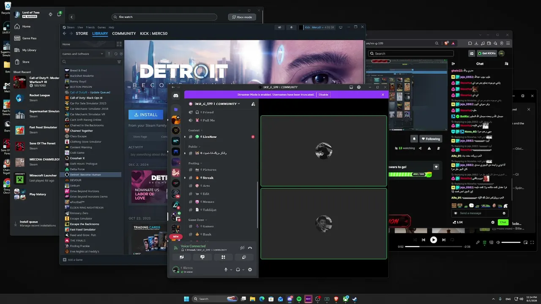Open Steam library advanced filter icon

[x=119, y=62]
